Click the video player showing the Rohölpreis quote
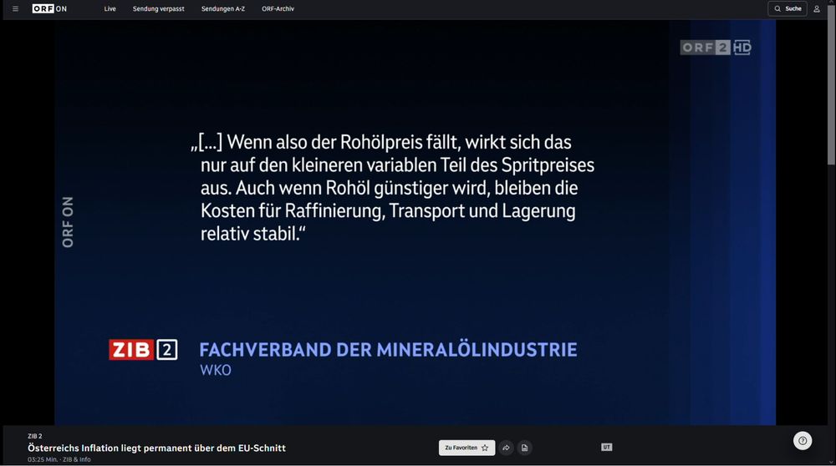 point(415,223)
